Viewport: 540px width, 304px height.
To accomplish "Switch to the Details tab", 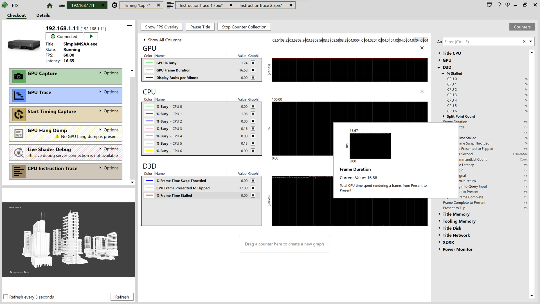I will click(43, 15).
